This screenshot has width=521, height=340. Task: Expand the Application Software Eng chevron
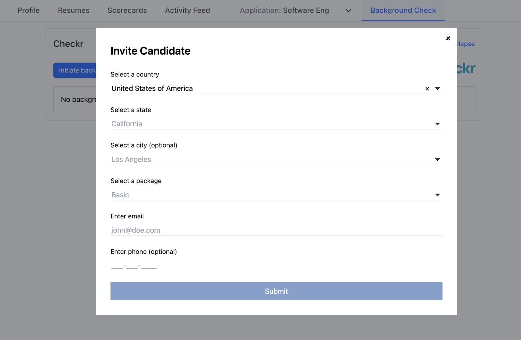point(348,11)
